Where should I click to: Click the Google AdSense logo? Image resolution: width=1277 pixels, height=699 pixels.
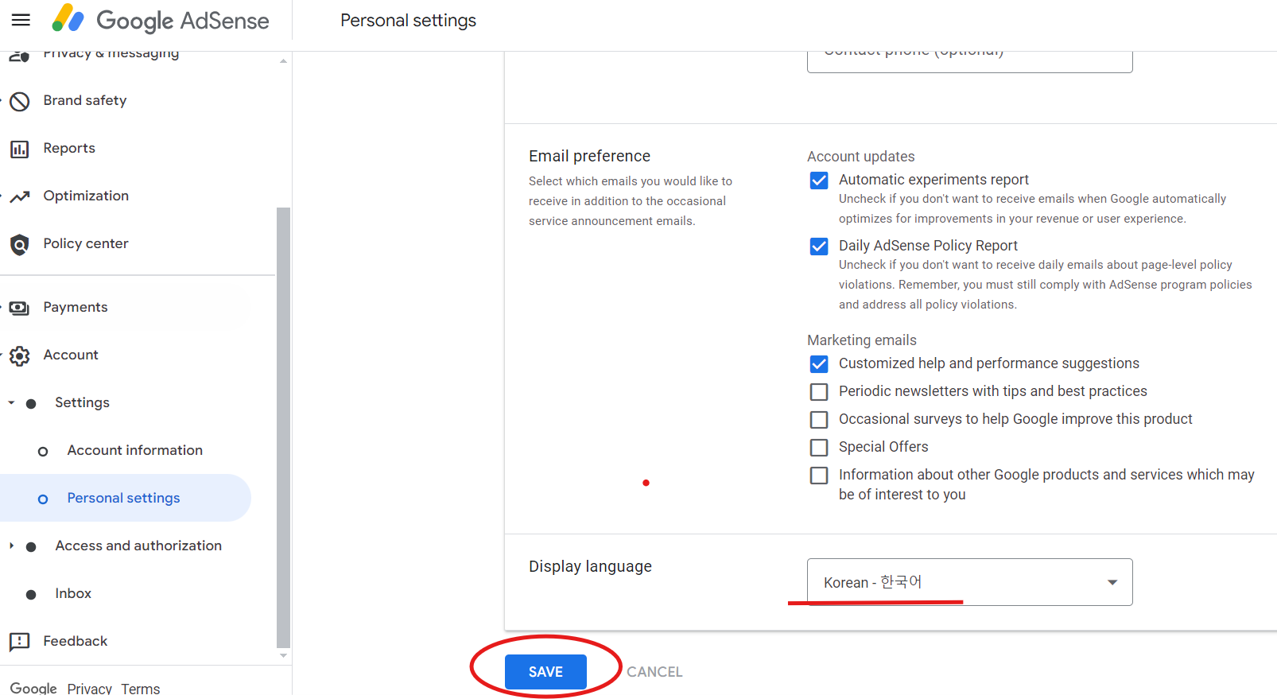pos(161,20)
